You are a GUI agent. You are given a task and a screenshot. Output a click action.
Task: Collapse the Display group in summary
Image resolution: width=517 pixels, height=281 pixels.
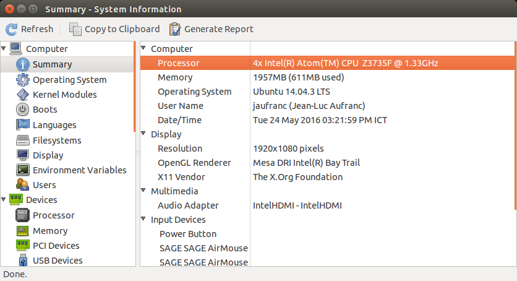[x=143, y=134]
